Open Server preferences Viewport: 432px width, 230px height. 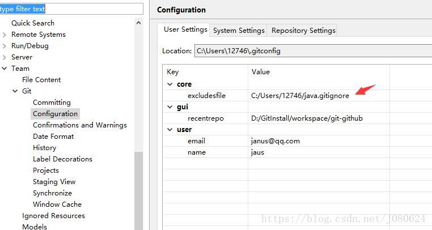tap(22, 57)
